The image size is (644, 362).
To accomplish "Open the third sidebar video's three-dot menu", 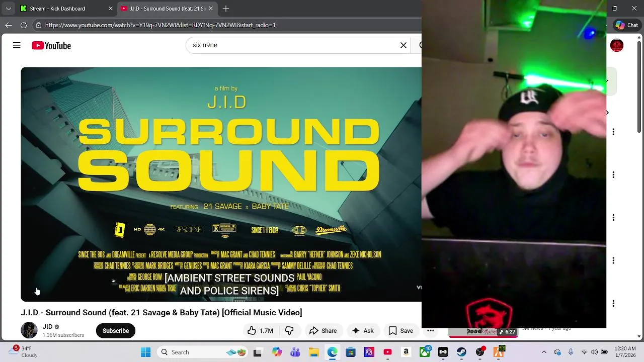I will 613,218.
